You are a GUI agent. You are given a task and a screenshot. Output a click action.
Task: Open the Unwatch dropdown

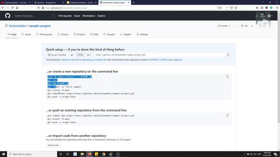224,26
